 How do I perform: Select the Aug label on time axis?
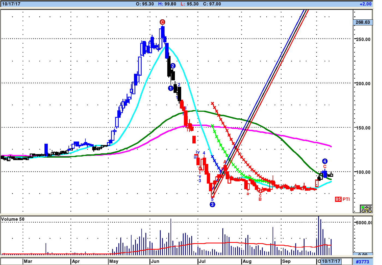(x=247, y=261)
